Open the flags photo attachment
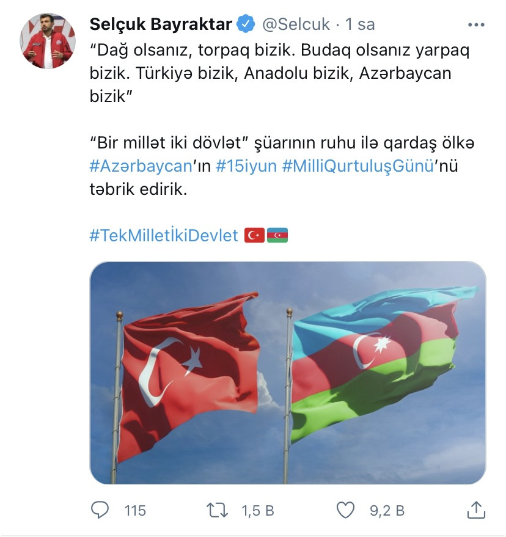This screenshot has width=506, height=537. pyautogui.click(x=288, y=373)
